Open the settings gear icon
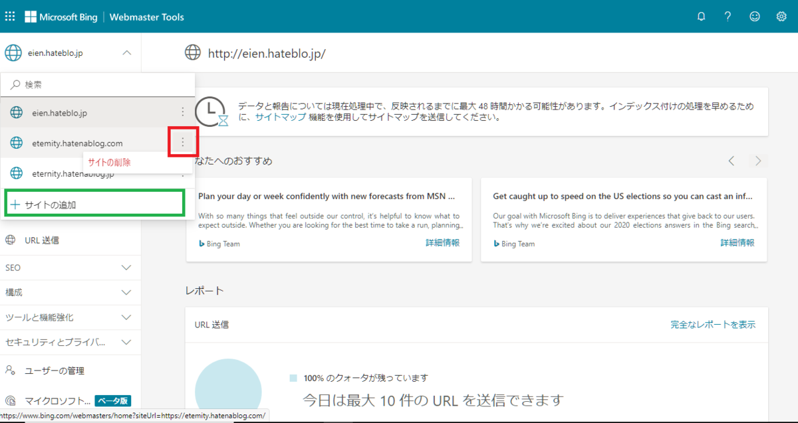 click(781, 17)
